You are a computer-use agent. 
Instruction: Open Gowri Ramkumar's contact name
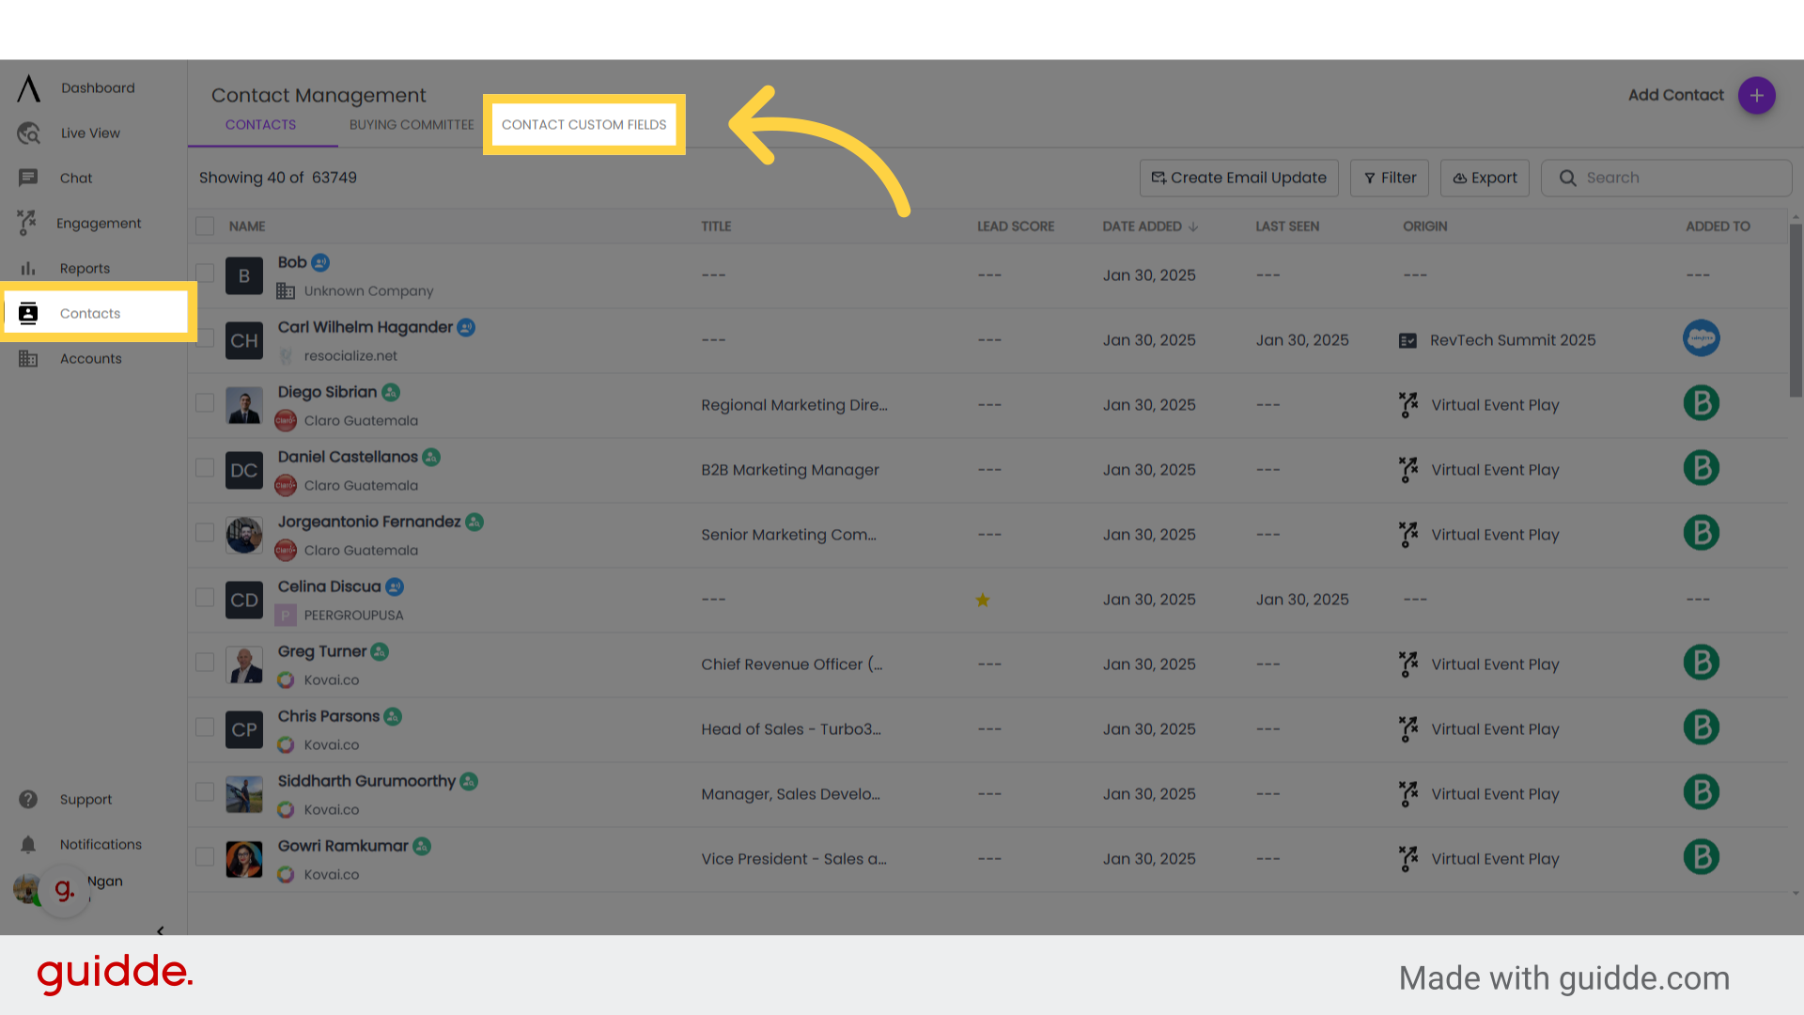[343, 846]
